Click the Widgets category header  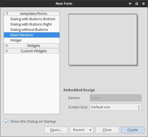tap(32, 46)
